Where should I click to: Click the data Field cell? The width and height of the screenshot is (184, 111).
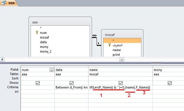pos(71,70)
